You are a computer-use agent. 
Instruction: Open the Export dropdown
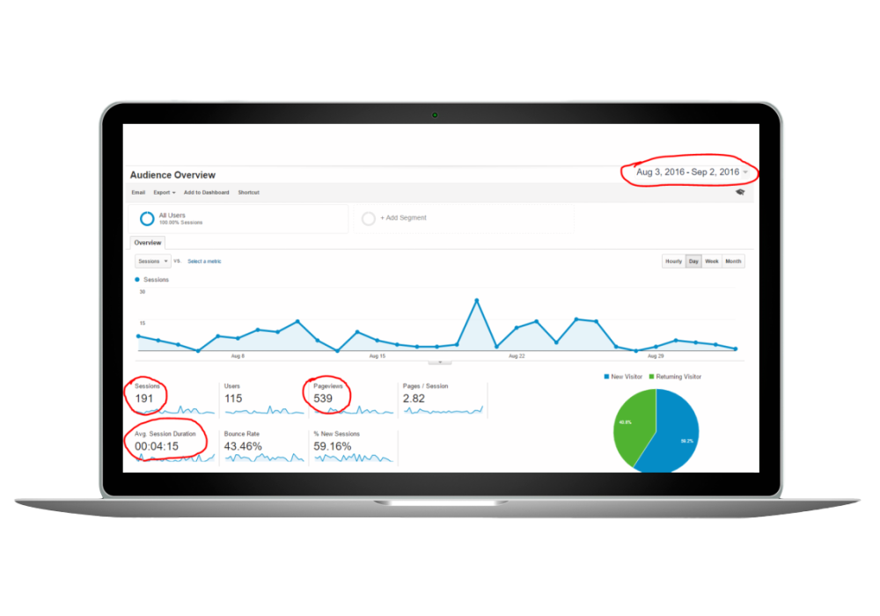[x=165, y=193]
